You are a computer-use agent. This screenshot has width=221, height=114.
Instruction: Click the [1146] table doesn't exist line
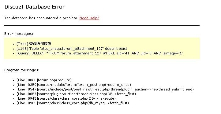[x=72, y=49]
